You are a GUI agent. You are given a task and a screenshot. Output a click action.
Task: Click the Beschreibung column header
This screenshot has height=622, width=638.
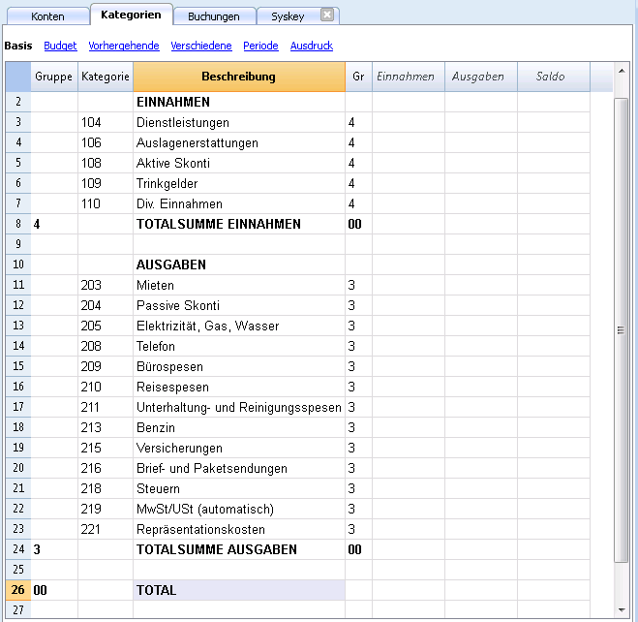(x=239, y=77)
